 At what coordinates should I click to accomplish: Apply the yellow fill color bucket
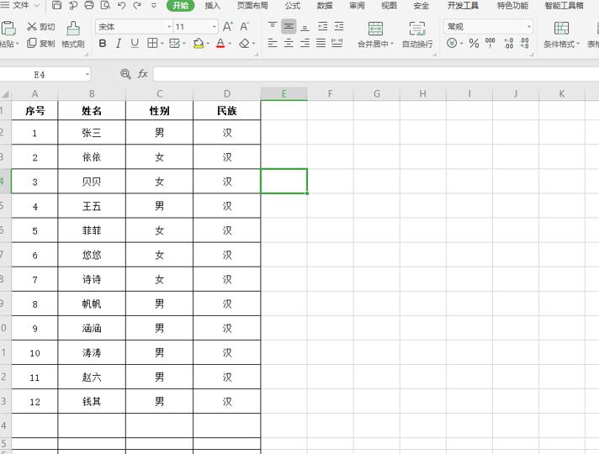tap(199, 43)
